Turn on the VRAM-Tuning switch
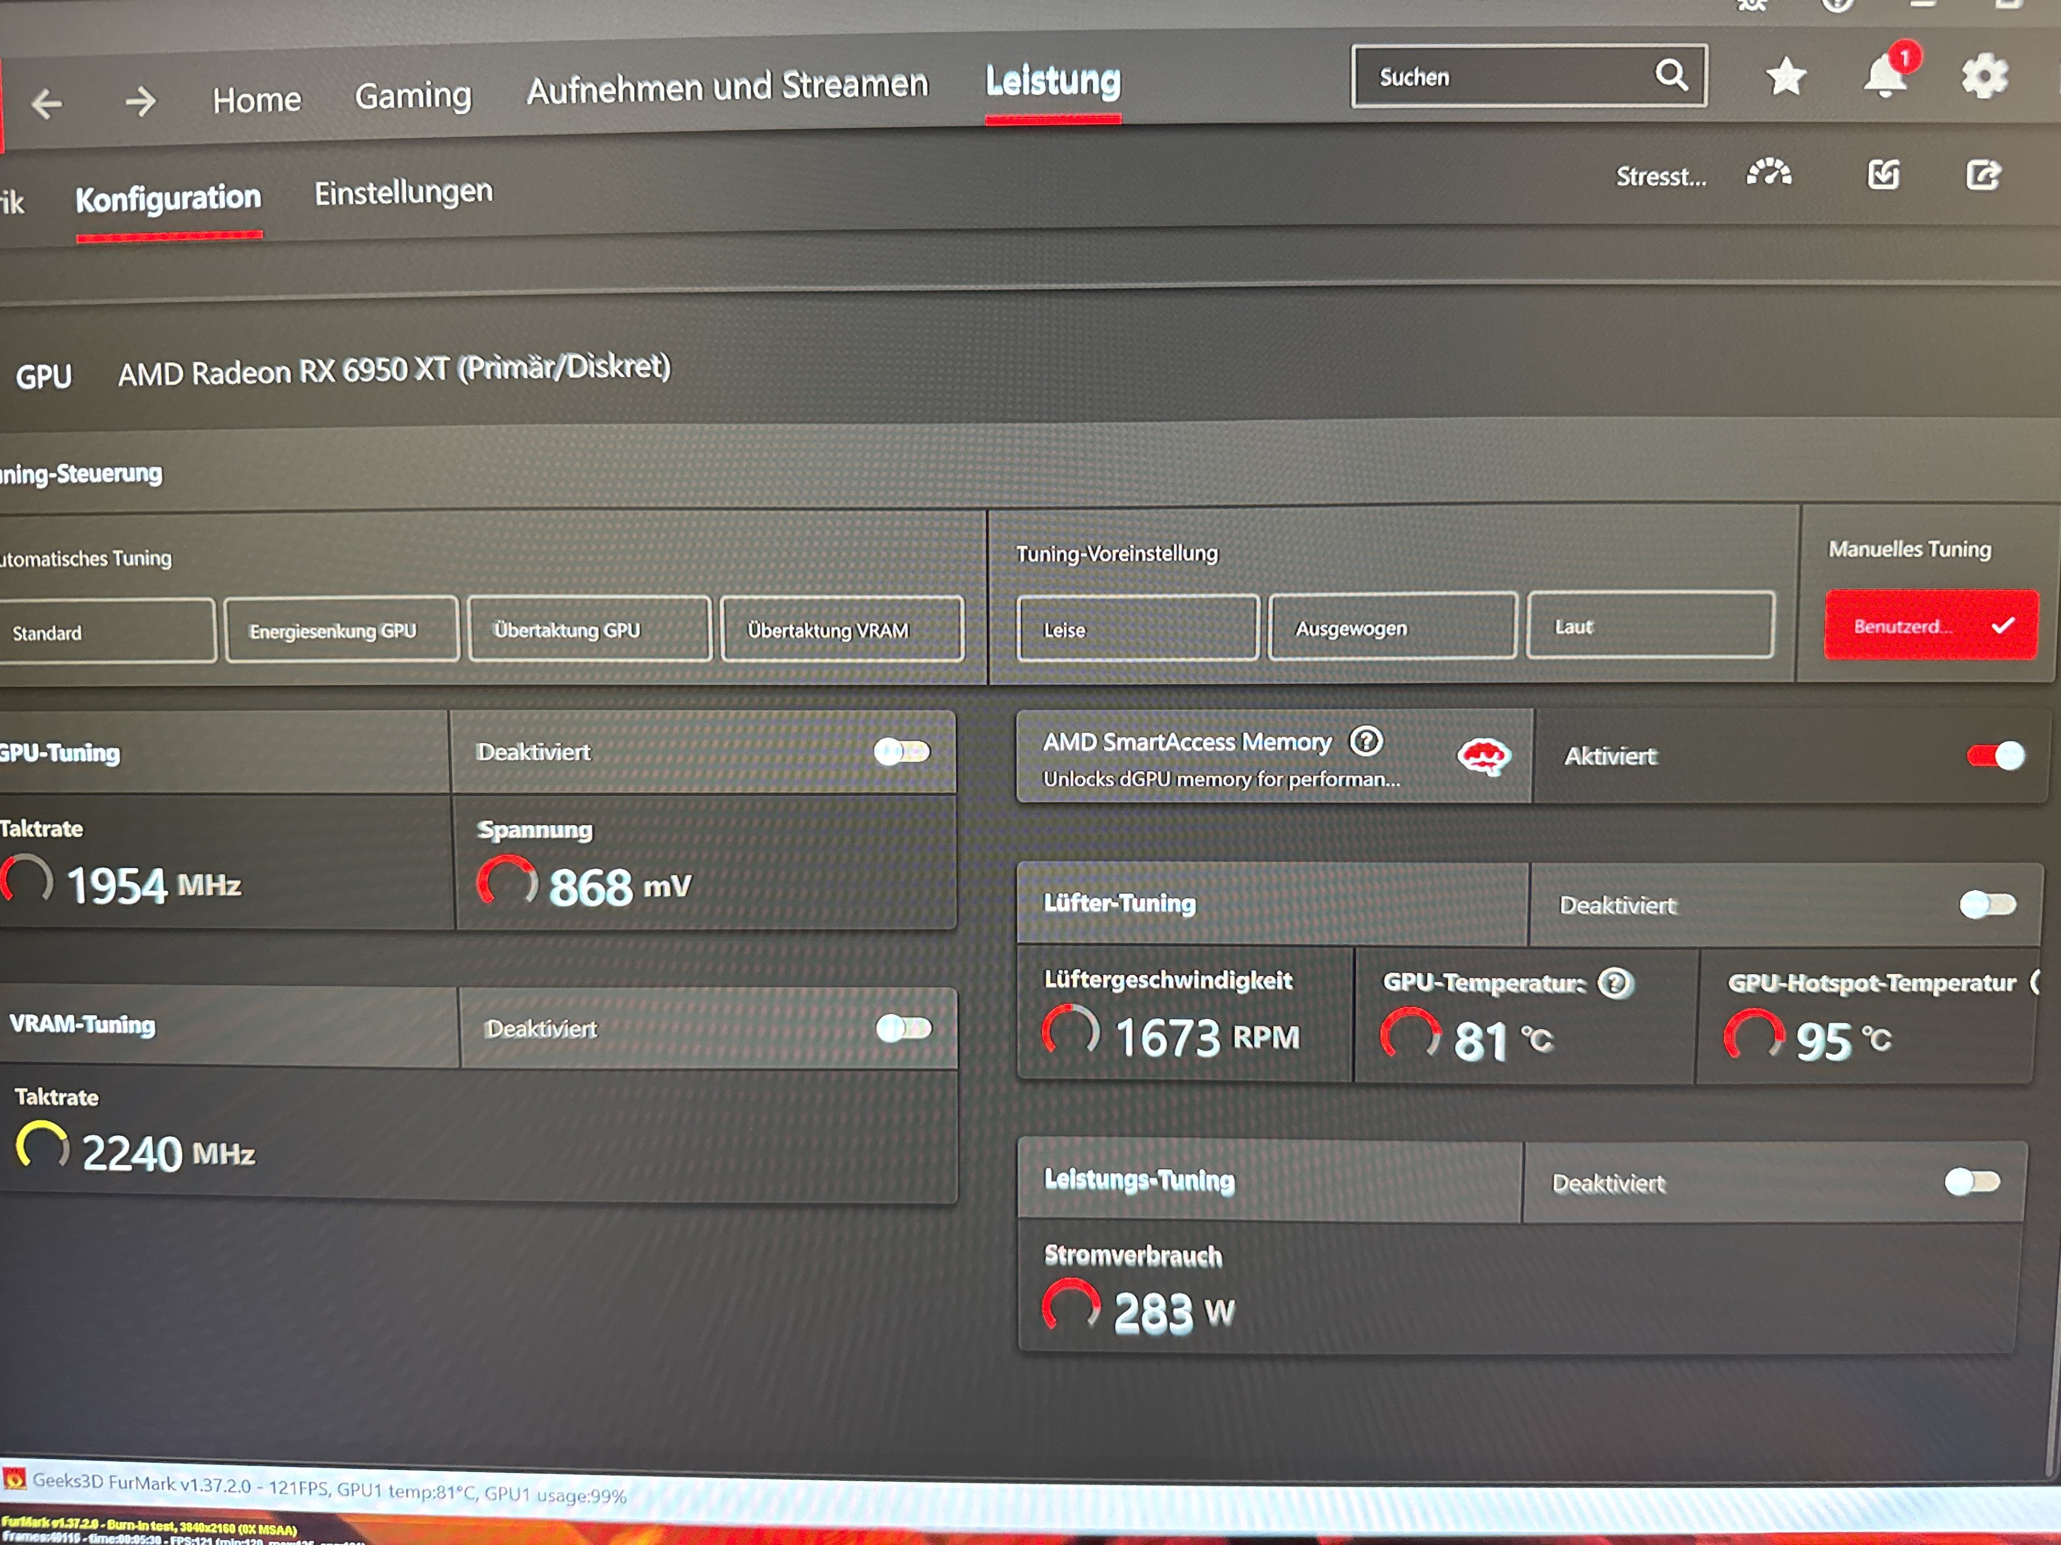Screen dimensions: 2061x1545 [904, 1028]
